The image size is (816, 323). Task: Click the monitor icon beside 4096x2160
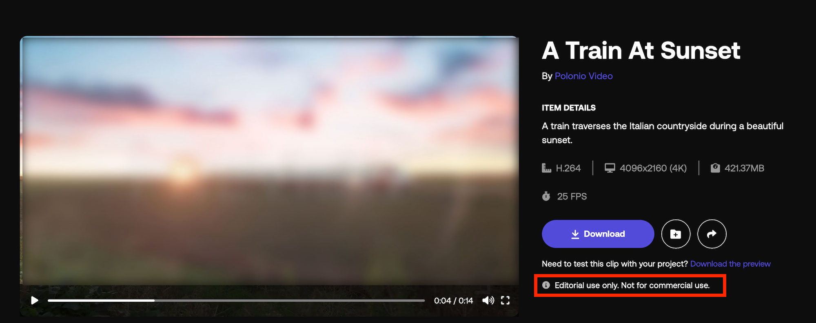610,168
